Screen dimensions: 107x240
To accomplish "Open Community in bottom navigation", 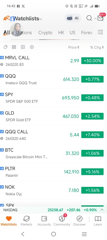I will point(62,221).
